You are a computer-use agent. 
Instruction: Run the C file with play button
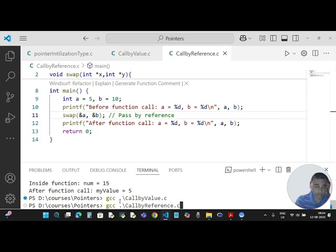[287, 54]
